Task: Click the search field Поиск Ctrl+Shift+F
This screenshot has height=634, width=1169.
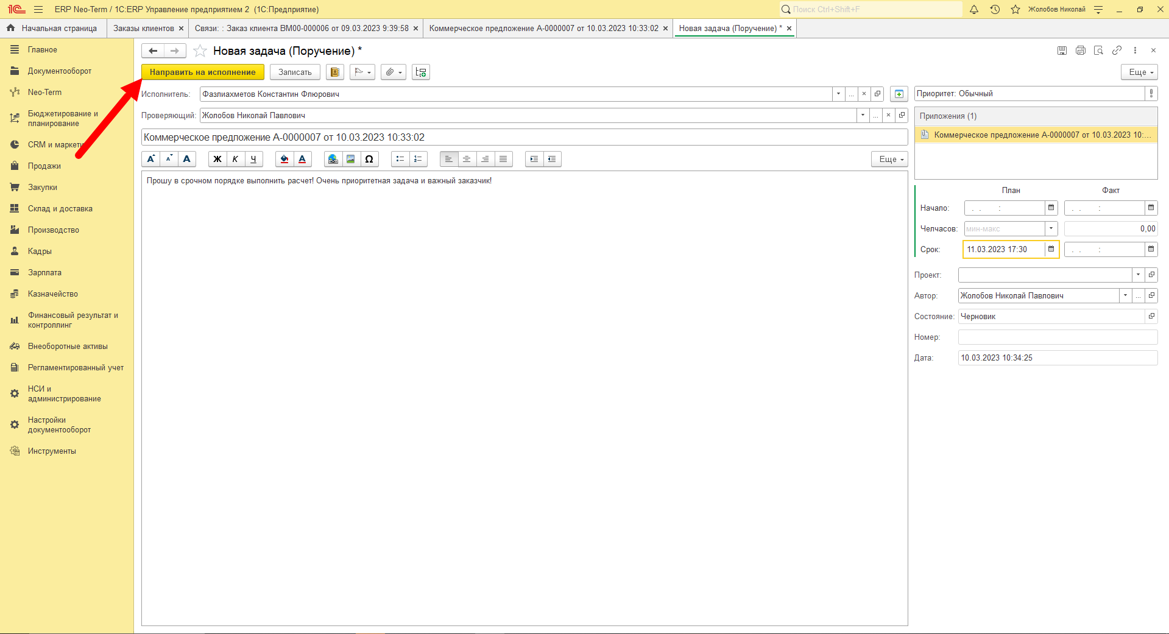Action: tap(871, 9)
